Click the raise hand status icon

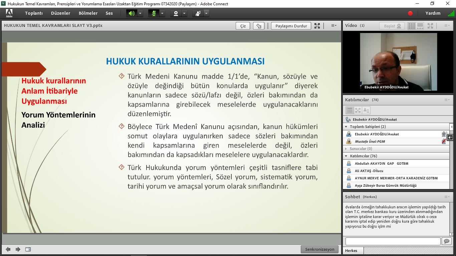tap(198, 13)
